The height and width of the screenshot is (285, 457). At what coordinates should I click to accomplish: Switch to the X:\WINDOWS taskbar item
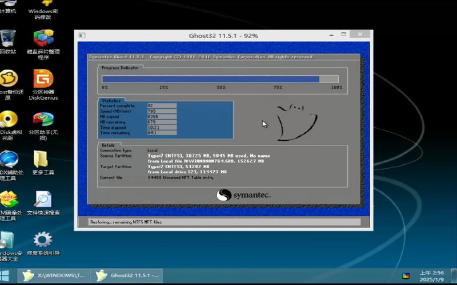(53, 275)
